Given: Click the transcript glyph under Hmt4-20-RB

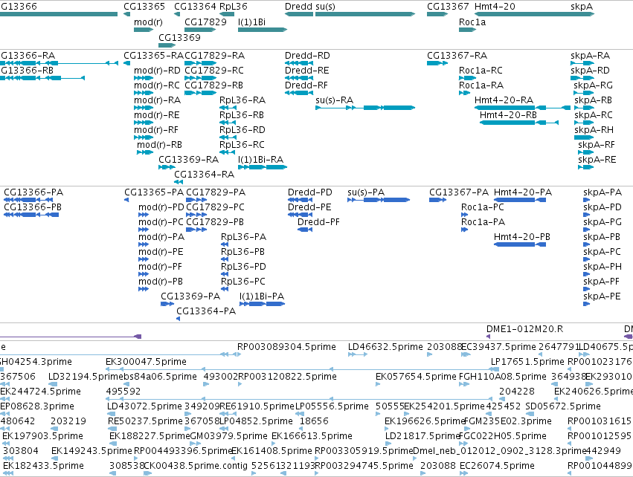Looking at the screenshot, I should click(x=518, y=123).
